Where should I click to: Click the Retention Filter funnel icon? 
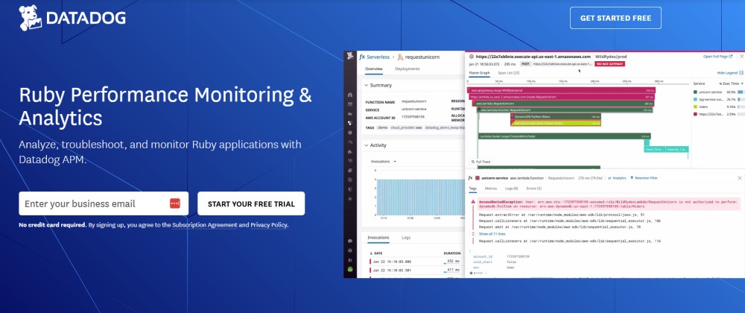pos(633,178)
